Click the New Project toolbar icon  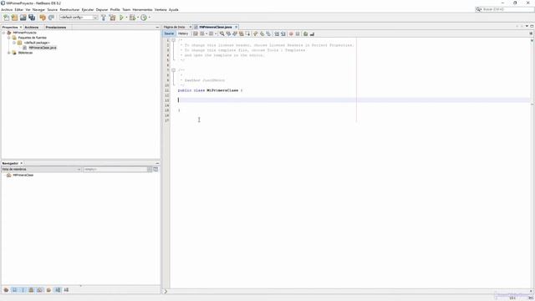click(x=15, y=18)
